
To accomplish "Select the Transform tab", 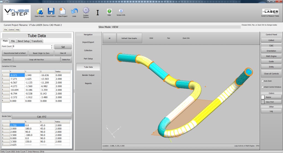I will [37, 41].
